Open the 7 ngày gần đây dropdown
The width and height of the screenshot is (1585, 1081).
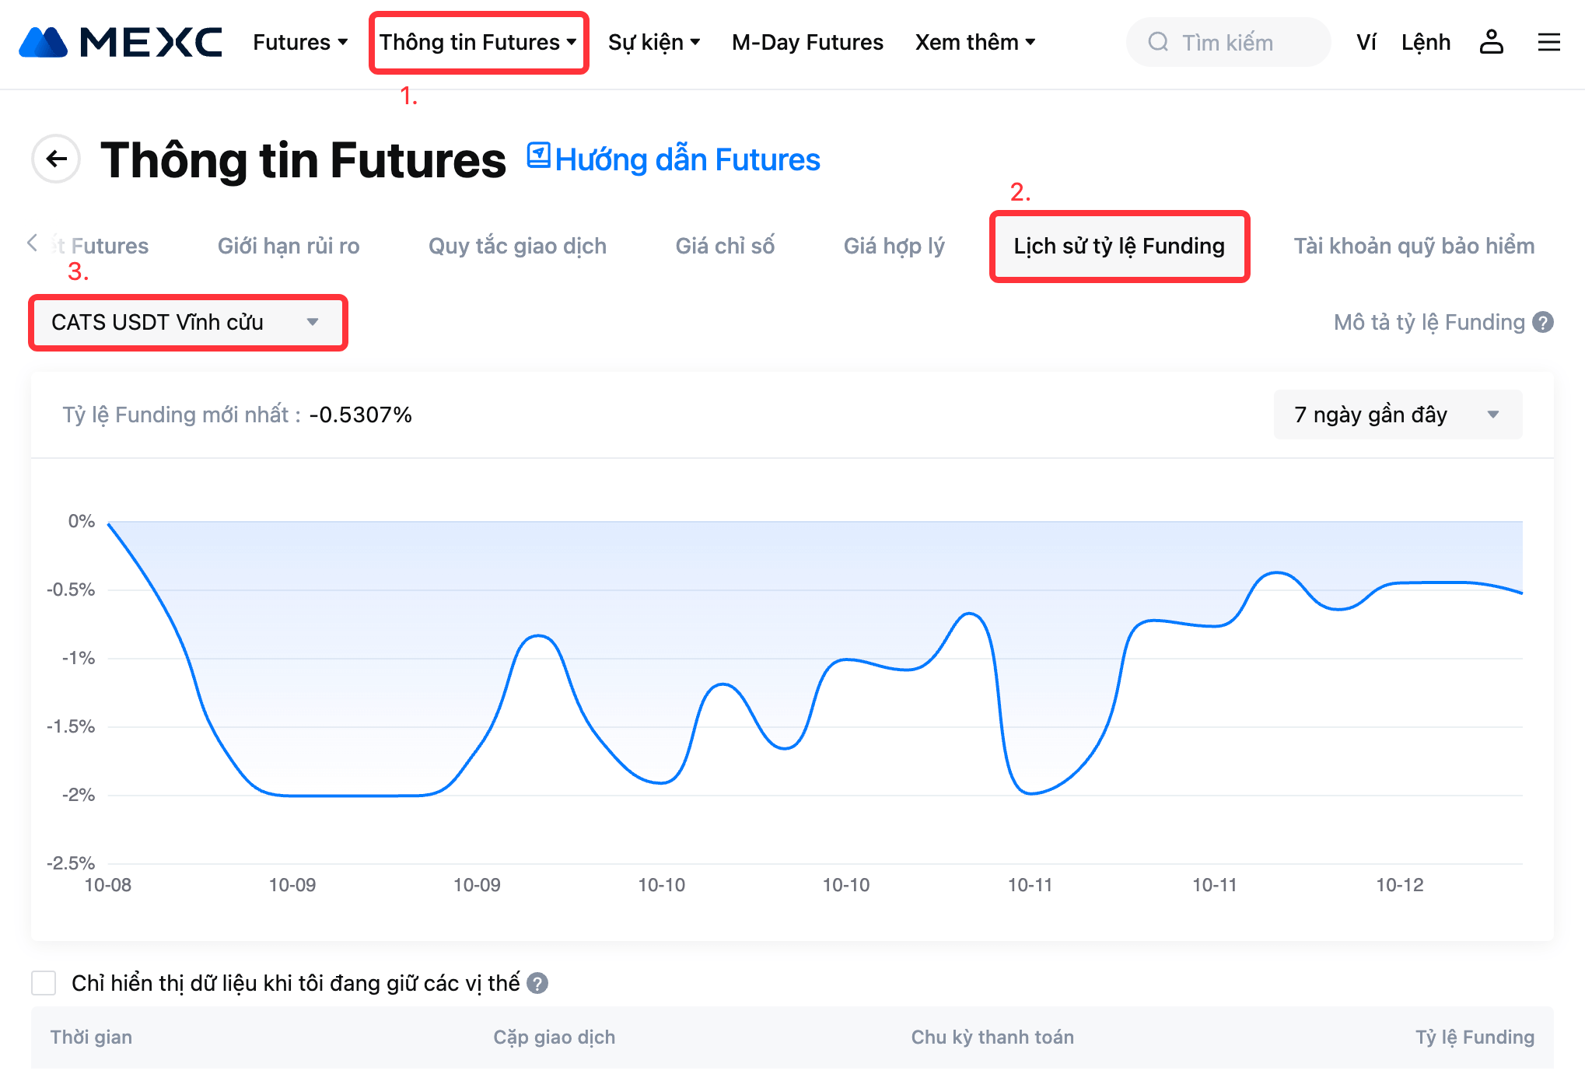click(x=1397, y=415)
